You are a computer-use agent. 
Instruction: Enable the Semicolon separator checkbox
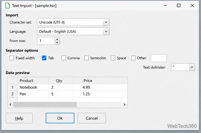coord(87,58)
